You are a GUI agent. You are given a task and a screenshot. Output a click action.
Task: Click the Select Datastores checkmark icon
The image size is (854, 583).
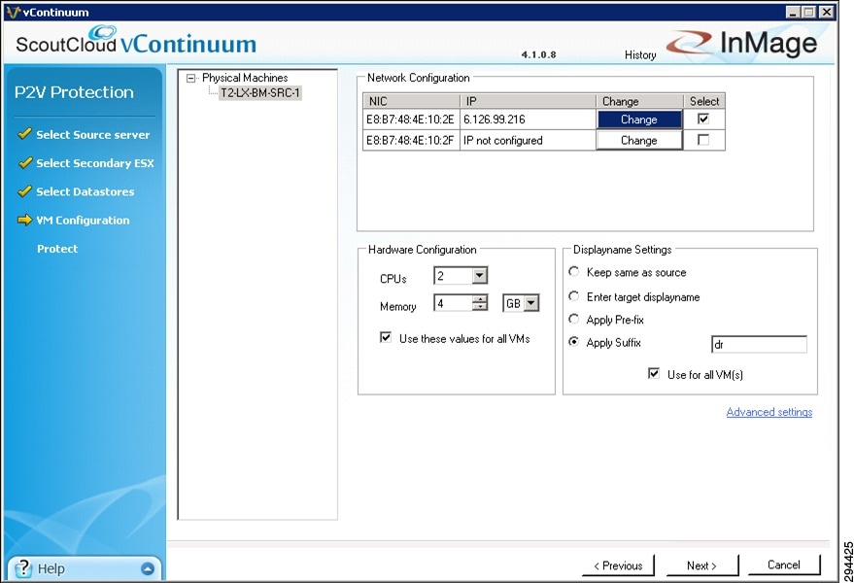pyautogui.click(x=24, y=190)
